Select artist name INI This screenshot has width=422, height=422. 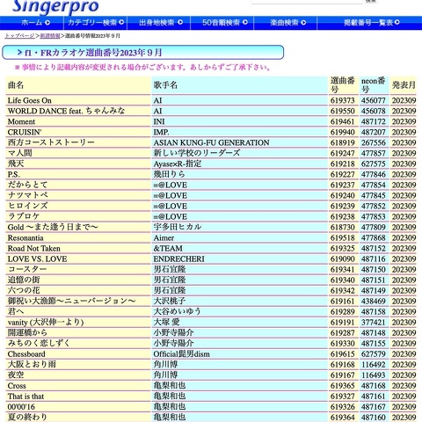click(x=159, y=121)
